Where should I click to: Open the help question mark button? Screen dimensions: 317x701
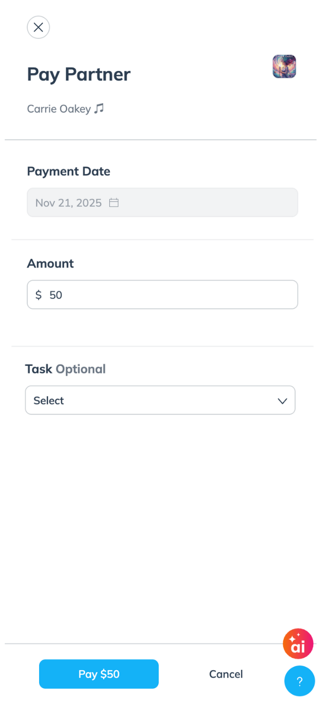pyautogui.click(x=299, y=681)
